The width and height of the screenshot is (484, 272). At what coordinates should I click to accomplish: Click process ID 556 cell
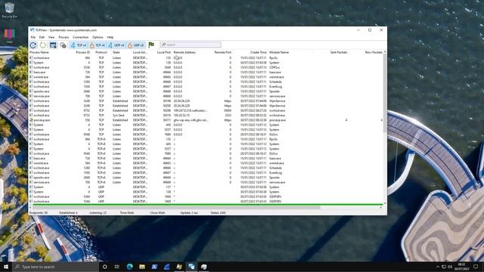(88, 120)
